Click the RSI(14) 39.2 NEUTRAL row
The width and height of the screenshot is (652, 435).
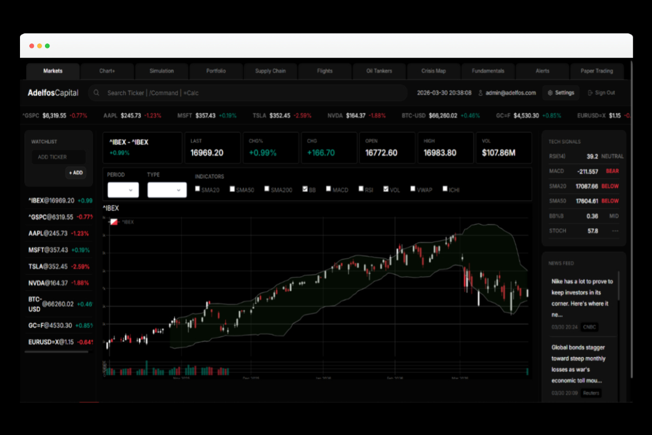pyautogui.click(x=586, y=157)
